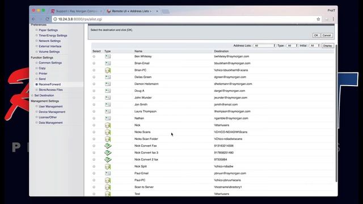Open the Initial filter dropdown
The image size is (363, 204).
pos(315,45)
